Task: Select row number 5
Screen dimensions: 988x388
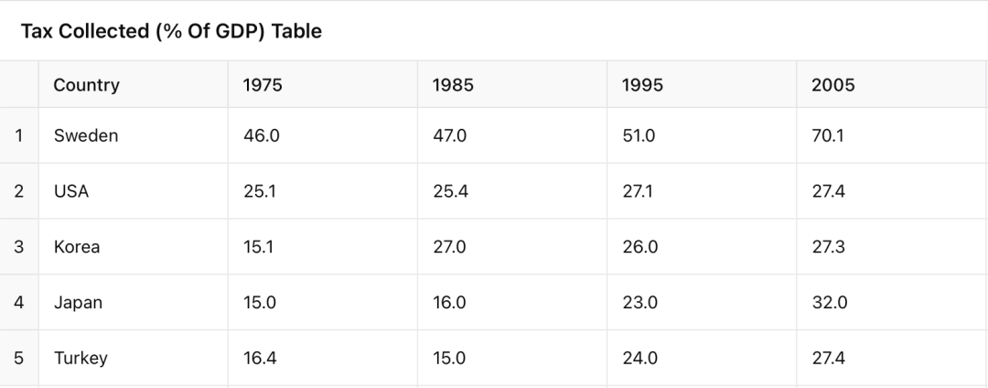Action: (19, 359)
